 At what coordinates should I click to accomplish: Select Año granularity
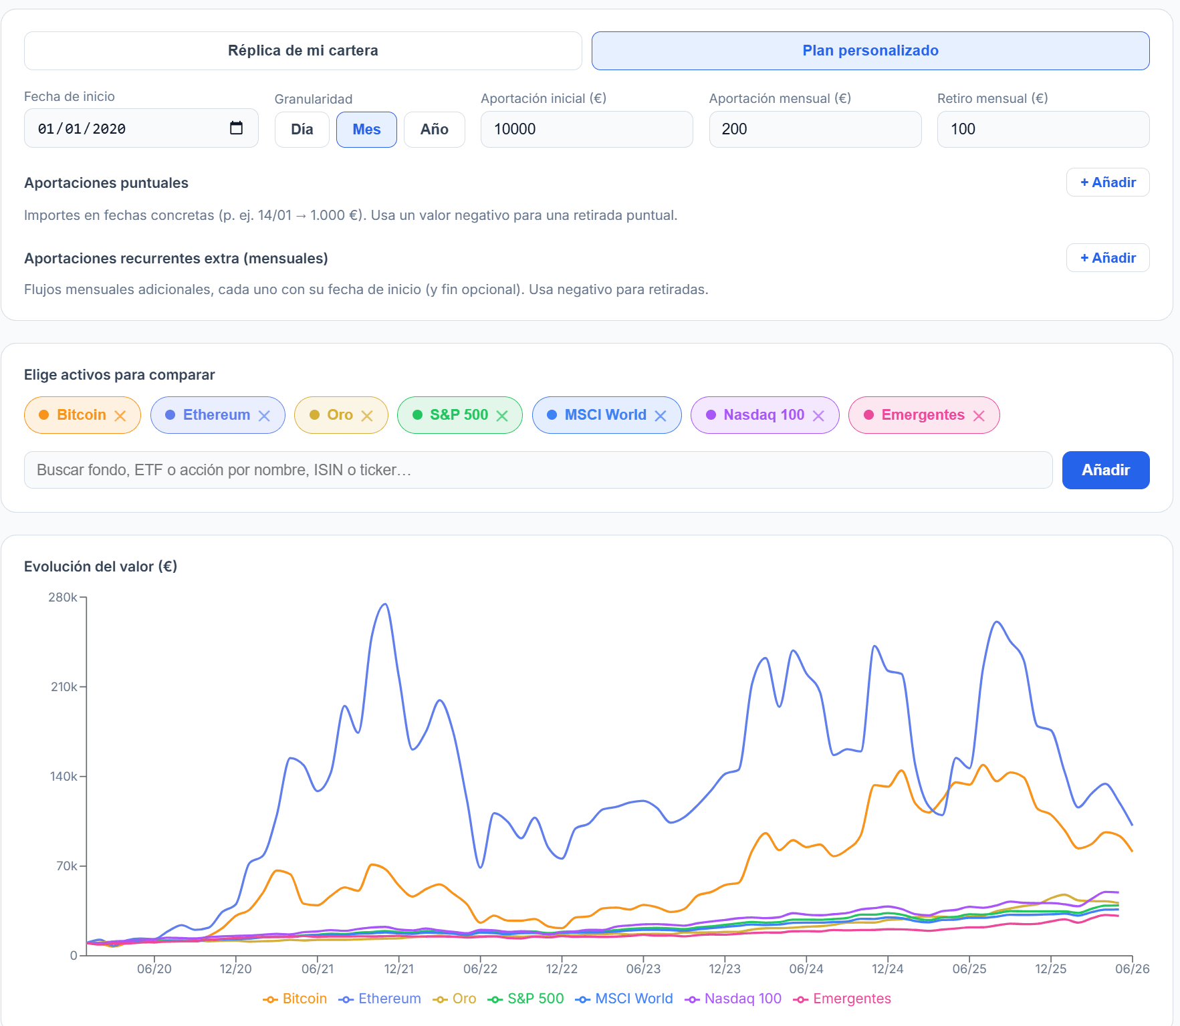(x=435, y=130)
